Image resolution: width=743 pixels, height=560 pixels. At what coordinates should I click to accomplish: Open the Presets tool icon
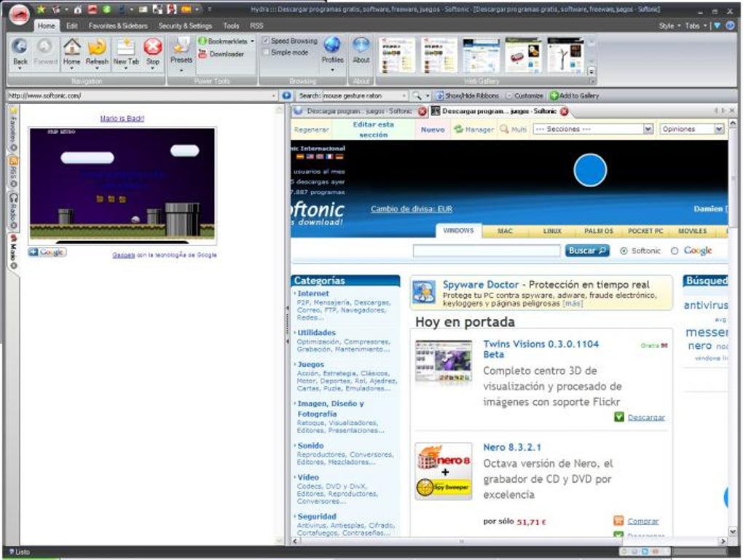(x=181, y=47)
